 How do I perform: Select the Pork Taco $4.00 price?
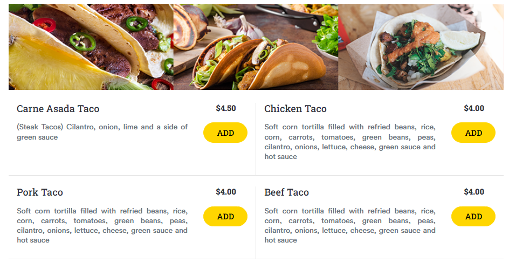point(225,192)
